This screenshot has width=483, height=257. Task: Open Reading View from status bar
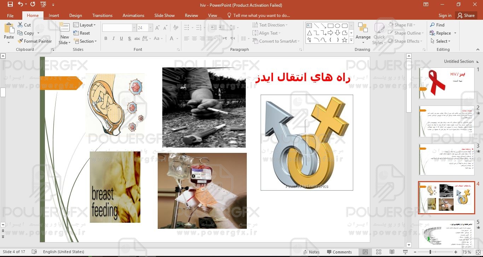(392, 252)
